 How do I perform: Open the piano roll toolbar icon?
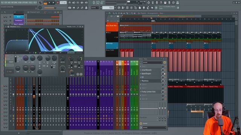123,7
